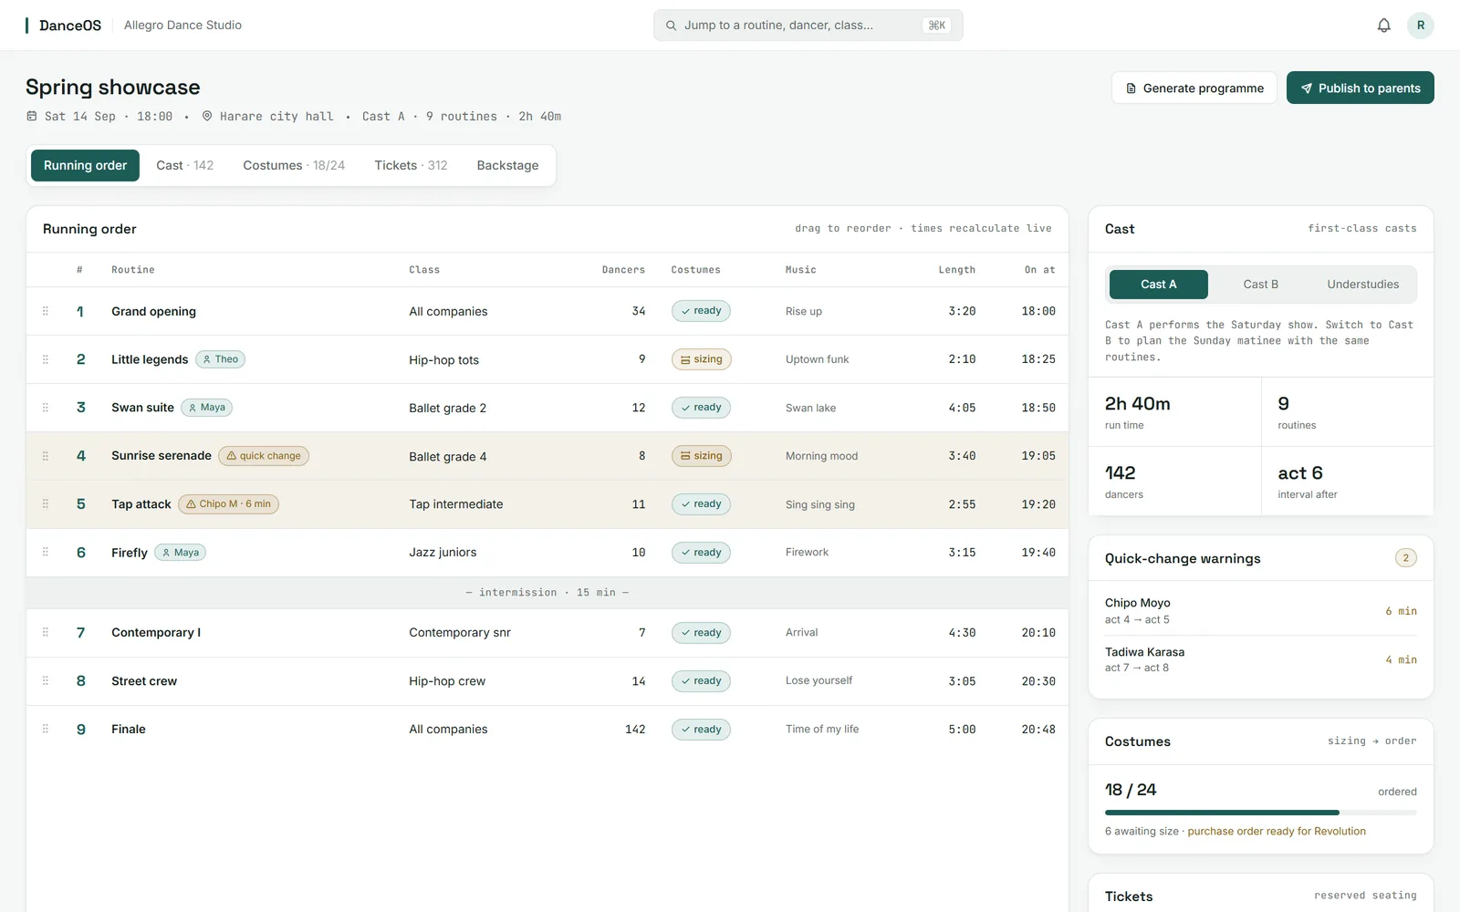1460x912 pixels.
Task: Switch to the Tickets 312 tab
Action: [411, 165]
